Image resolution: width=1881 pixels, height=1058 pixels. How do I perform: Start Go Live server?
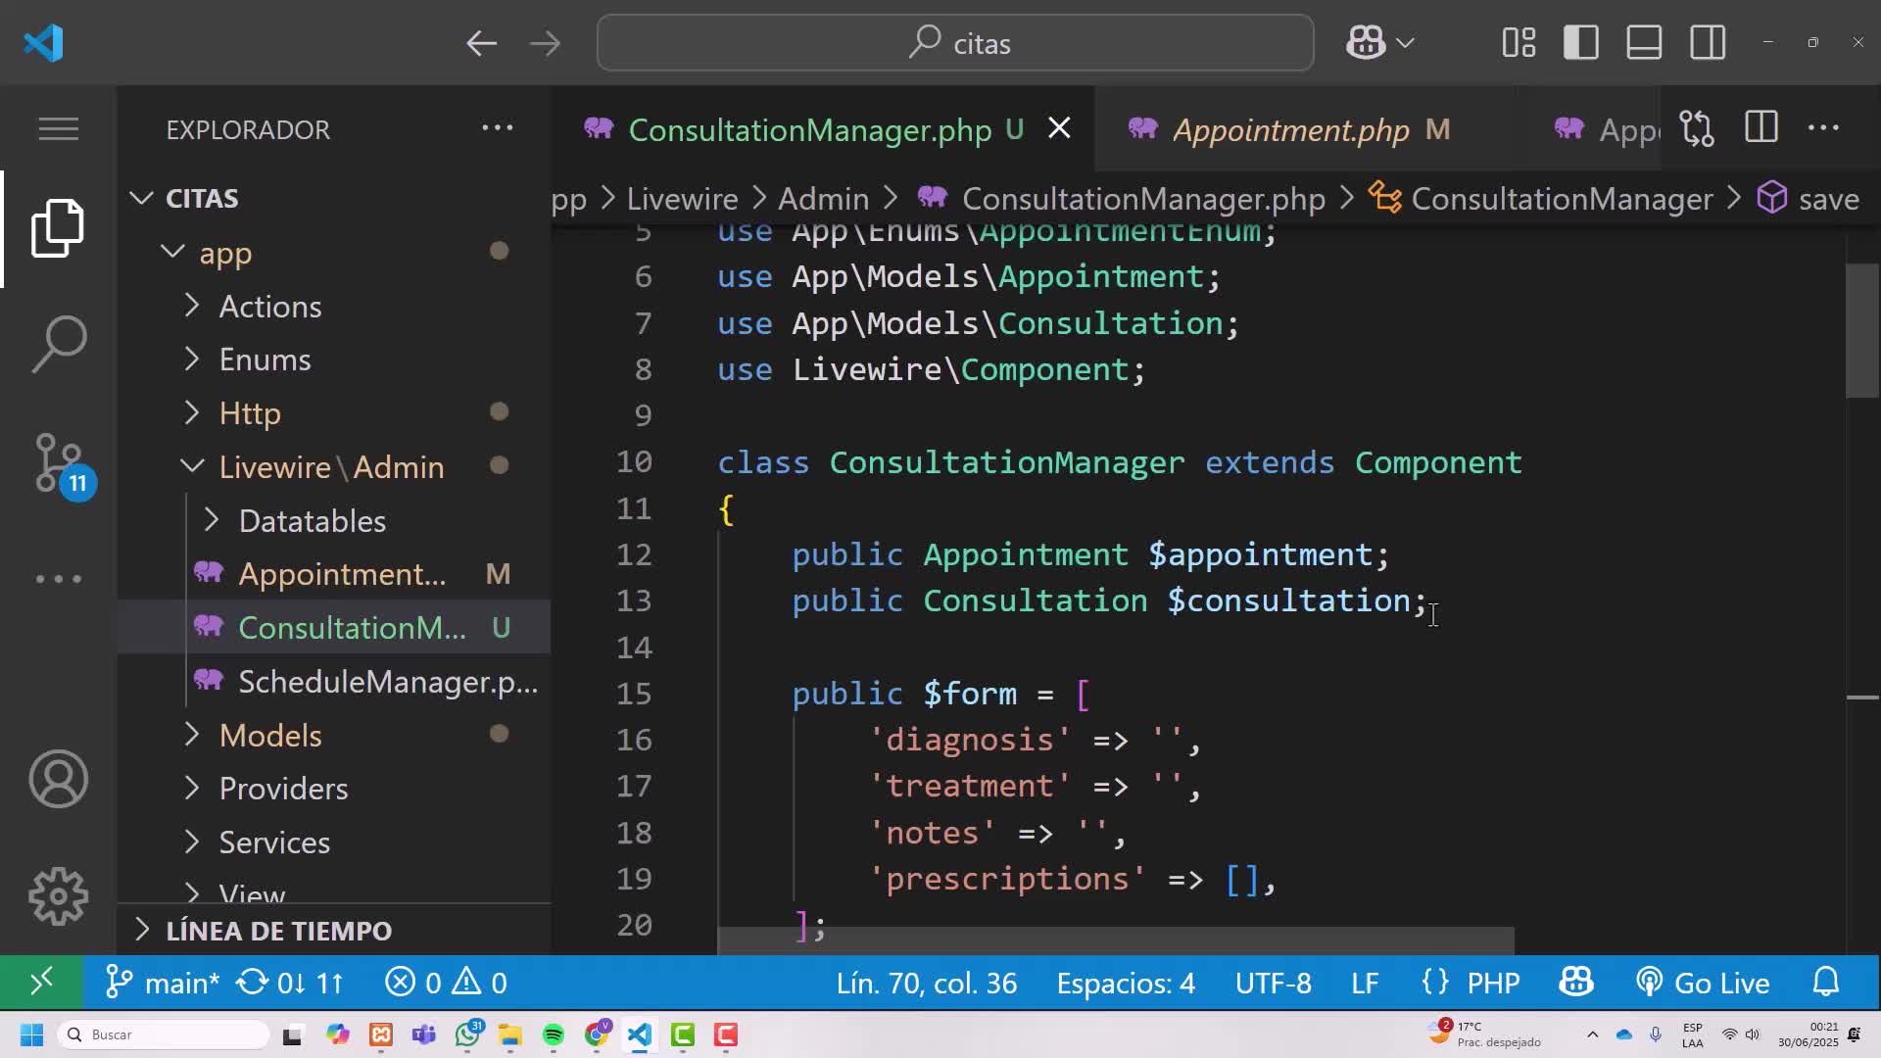click(x=1703, y=983)
